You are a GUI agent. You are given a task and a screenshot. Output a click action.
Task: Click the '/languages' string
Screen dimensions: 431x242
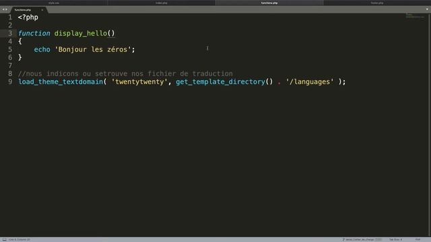point(310,82)
